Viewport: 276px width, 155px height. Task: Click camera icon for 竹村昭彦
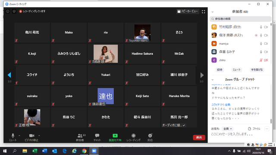pyautogui.click(x=266, y=27)
